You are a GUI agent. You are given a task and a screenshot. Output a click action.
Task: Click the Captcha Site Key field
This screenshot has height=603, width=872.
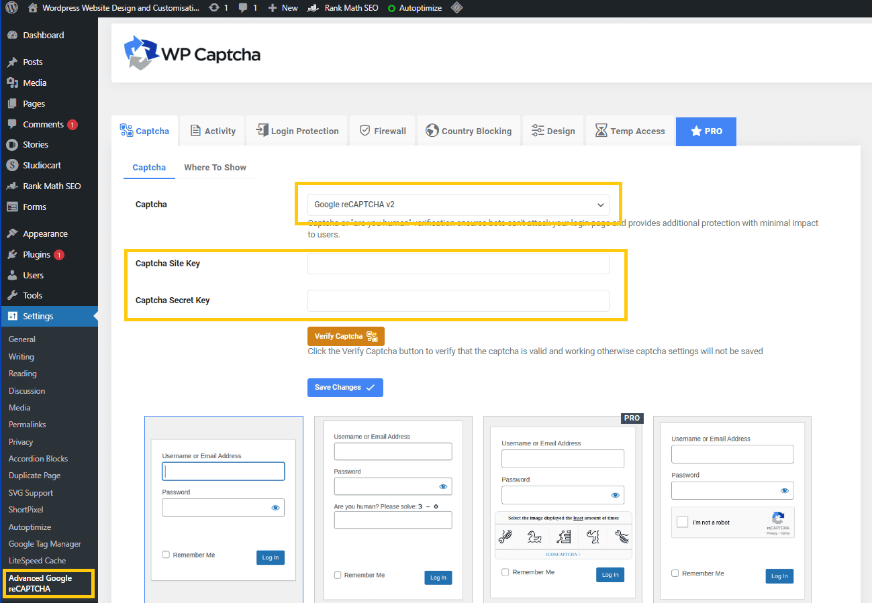458,264
